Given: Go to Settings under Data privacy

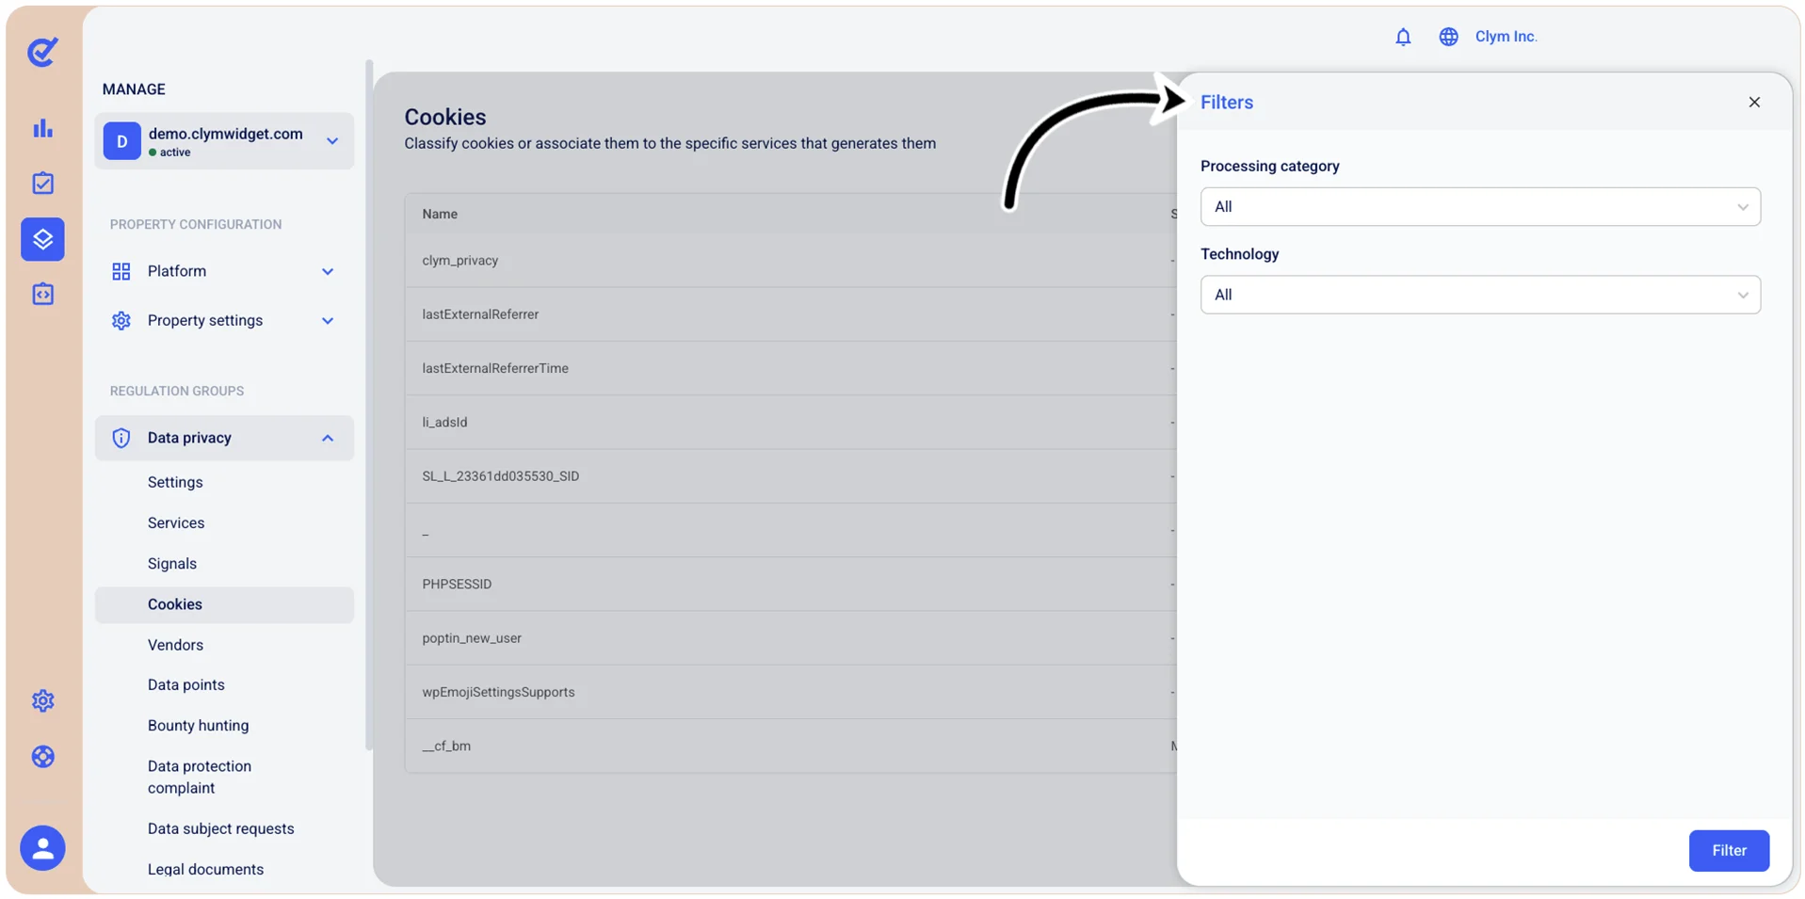Looking at the screenshot, I should [175, 482].
